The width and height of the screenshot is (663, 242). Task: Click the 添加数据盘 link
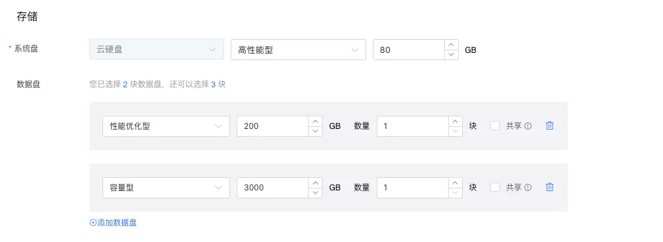pos(113,223)
